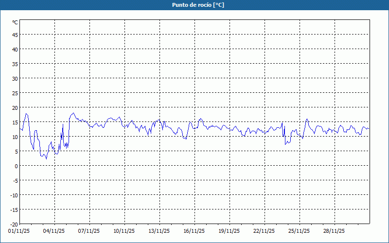This screenshot has height=243, width=389.
Task: Click the 5 value on the temperature axis
Action: [x=17, y=152]
